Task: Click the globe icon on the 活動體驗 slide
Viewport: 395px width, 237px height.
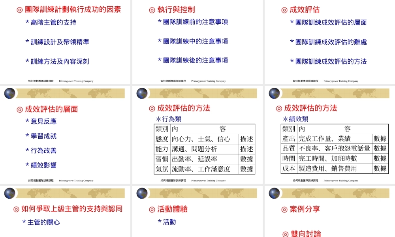Action: [x=142, y=193]
